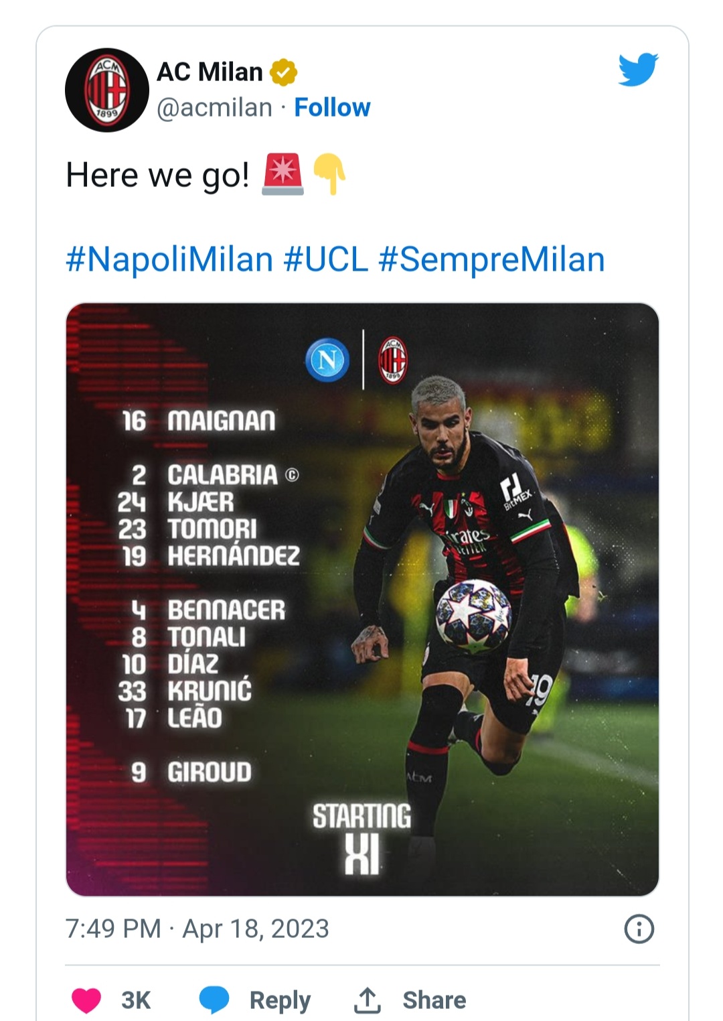Screen dimensions: 723x1021
Task: Click the gold verified badge
Action: point(283,72)
